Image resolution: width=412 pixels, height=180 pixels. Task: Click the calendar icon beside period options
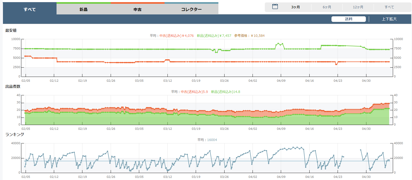coord(275,7)
